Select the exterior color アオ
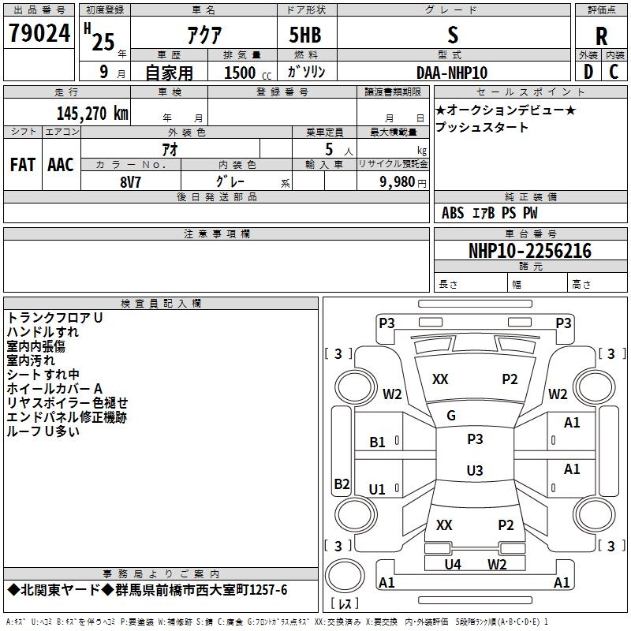Screen dimensions: 631x631 pos(170,149)
